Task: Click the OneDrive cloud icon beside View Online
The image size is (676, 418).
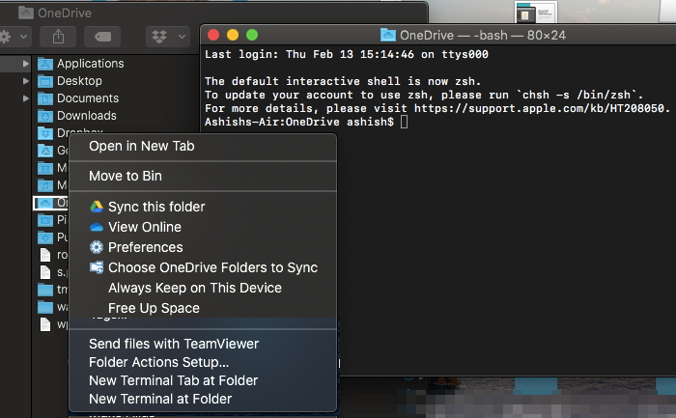Action: click(97, 227)
